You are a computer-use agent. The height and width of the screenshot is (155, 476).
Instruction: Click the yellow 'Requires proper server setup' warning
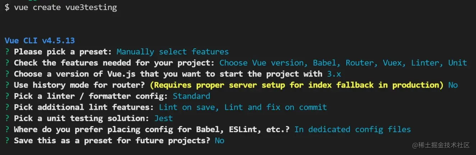click(297, 85)
